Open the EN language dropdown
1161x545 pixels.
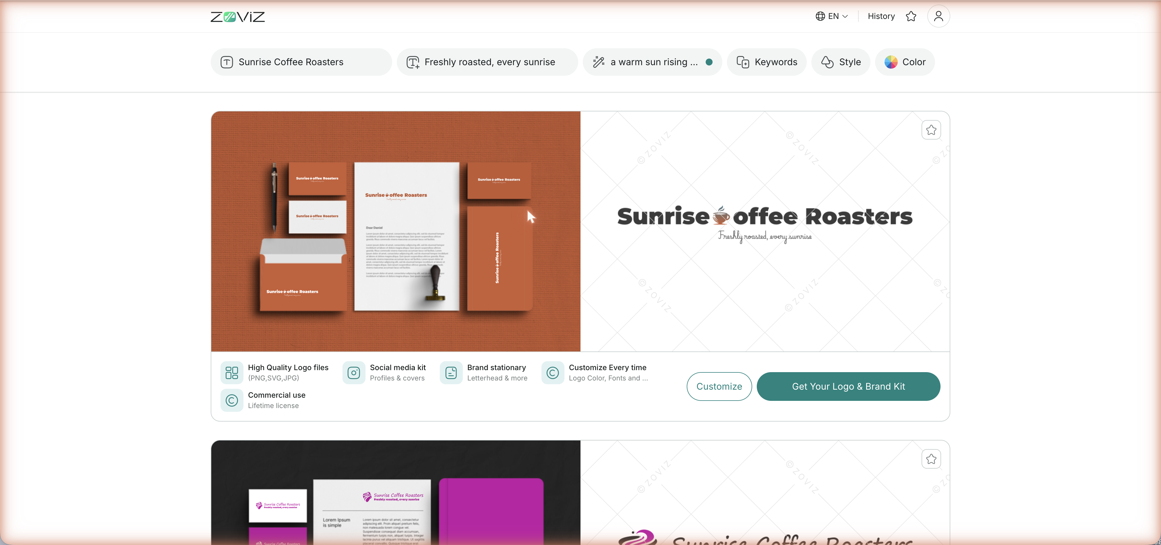(x=832, y=16)
